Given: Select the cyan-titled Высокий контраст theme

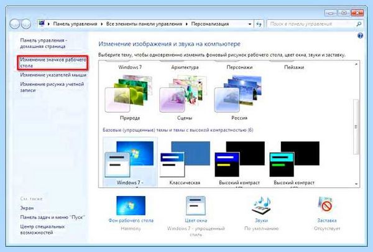Looking at the screenshot, I should click(295, 159).
